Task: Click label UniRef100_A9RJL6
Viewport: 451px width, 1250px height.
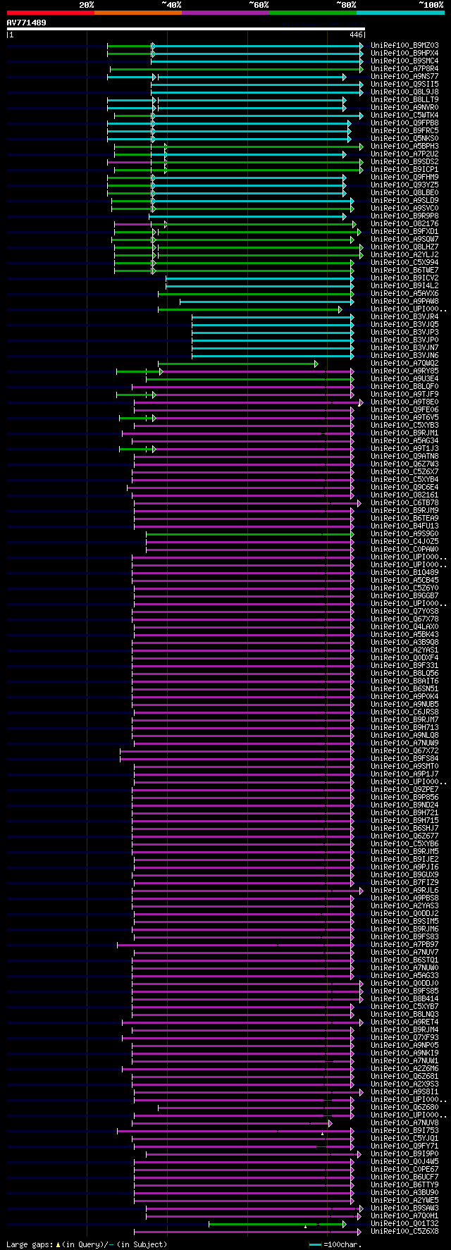Action: (404, 891)
